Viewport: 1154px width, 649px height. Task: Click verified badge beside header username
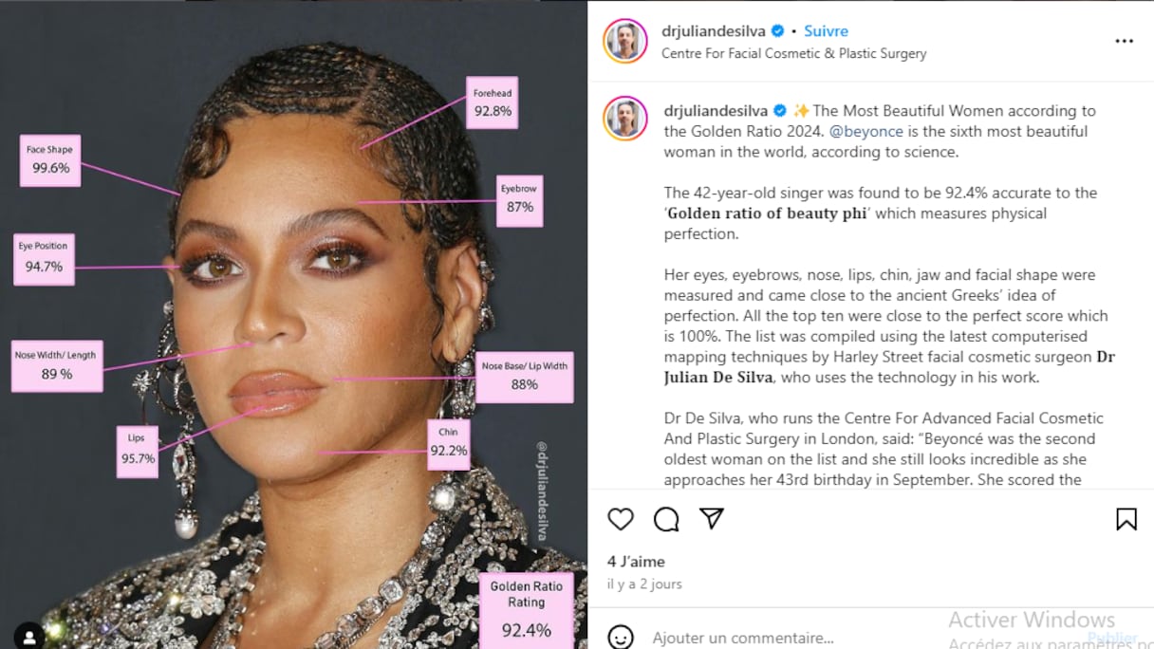[x=778, y=31]
